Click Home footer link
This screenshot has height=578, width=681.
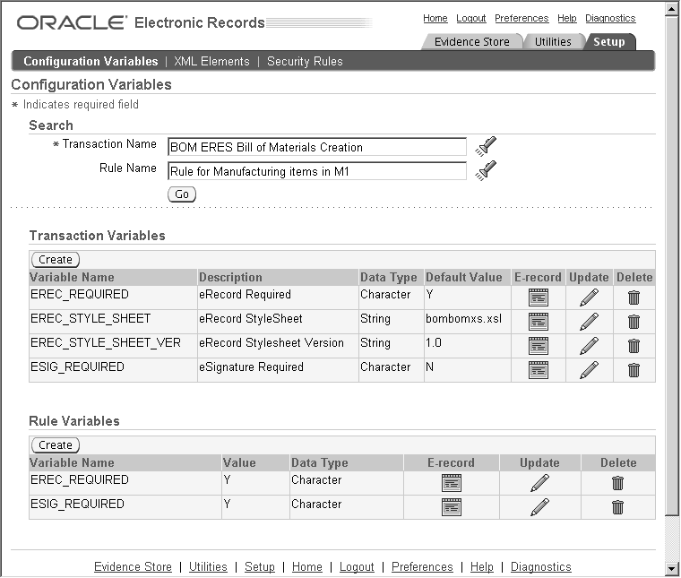pyautogui.click(x=307, y=566)
